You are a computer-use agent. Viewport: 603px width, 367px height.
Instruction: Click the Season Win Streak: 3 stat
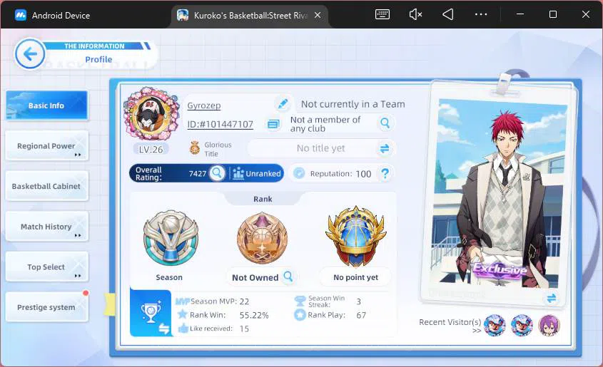(328, 301)
